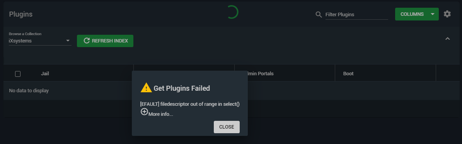Viewport: 462px width, 144px height.
Task: Click the refresh arrow icon on Refresh Index
Action: coord(87,41)
